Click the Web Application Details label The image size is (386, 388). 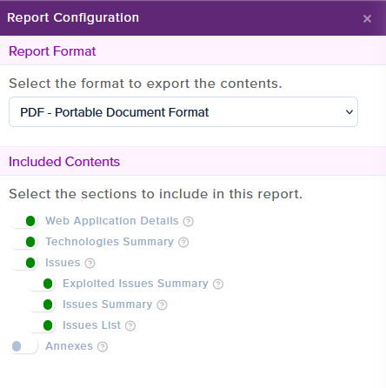112,221
